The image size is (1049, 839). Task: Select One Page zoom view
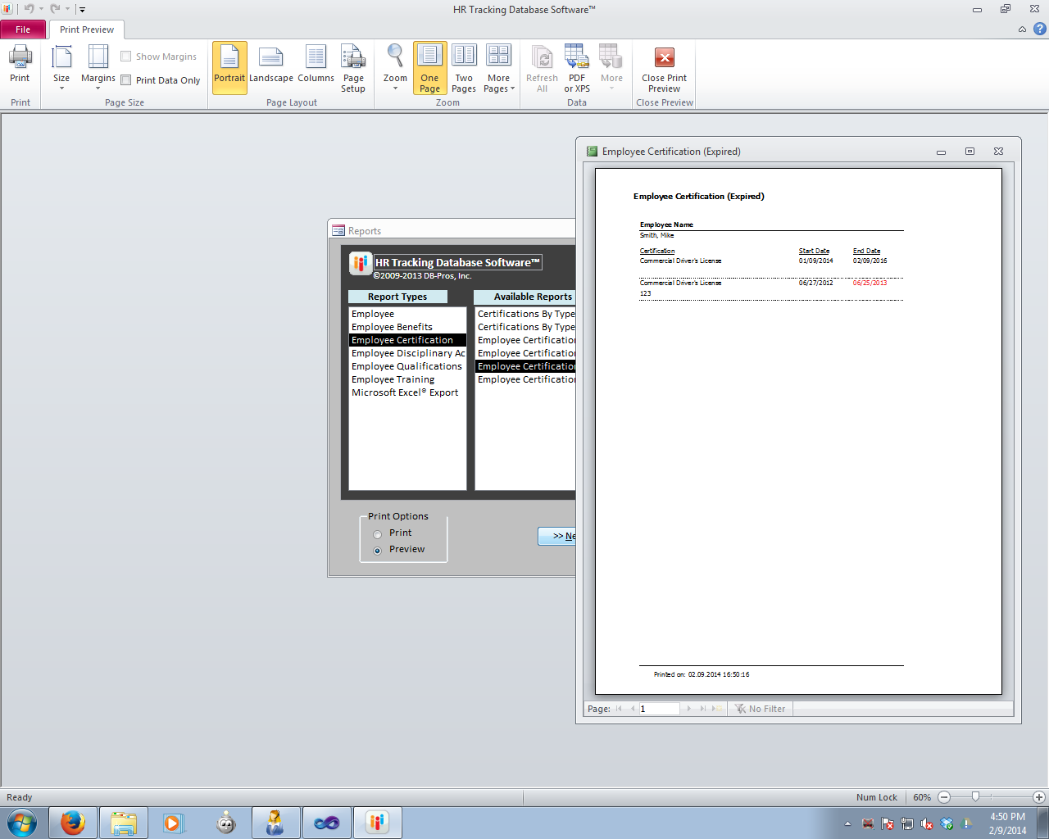tap(430, 68)
